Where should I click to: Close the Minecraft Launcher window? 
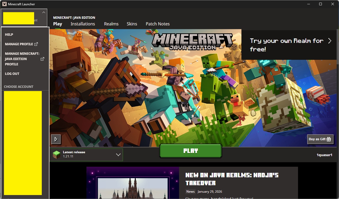click(333, 4)
